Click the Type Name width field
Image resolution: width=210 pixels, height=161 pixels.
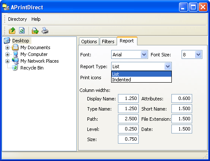pos(128,108)
